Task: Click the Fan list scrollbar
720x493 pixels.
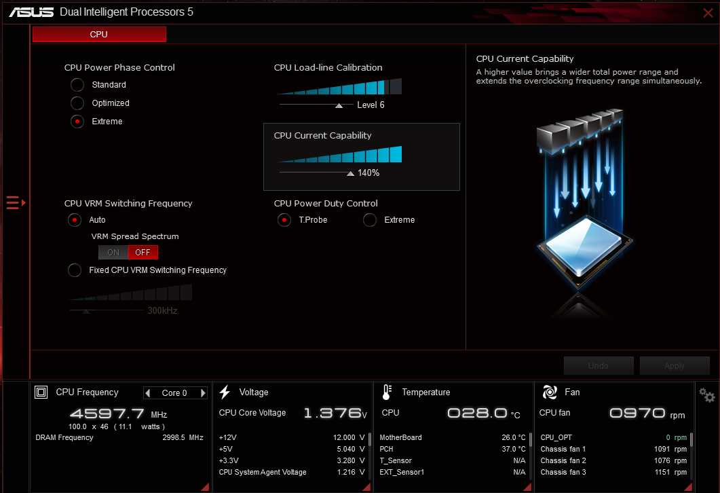Action: (691, 440)
